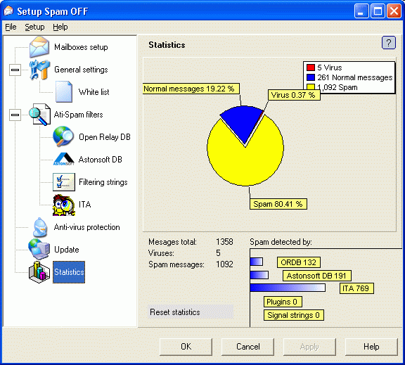405x365 pixels.
Task: Click the red Virus legend swatch
Action: pyautogui.click(x=311, y=68)
